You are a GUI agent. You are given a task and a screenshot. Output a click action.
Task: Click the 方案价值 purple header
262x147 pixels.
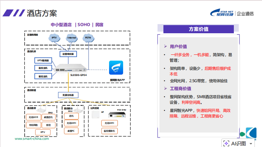point(198,29)
